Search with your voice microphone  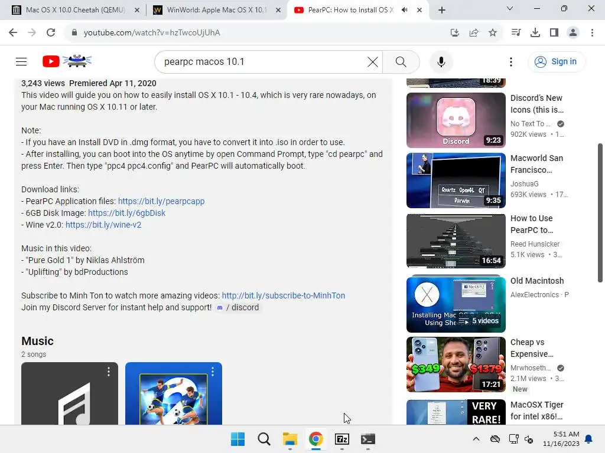[x=441, y=61]
